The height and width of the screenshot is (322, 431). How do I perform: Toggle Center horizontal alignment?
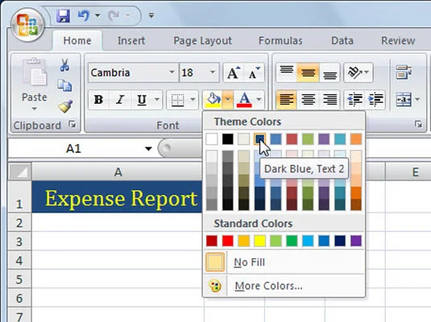pos(308,100)
